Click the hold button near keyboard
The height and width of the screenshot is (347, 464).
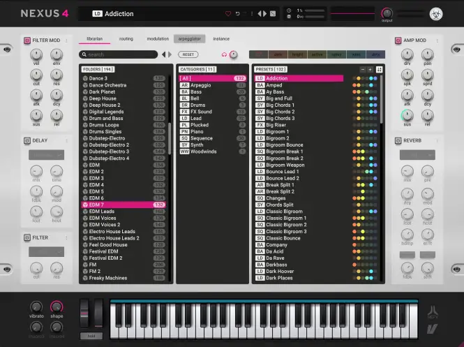(91, 336)
